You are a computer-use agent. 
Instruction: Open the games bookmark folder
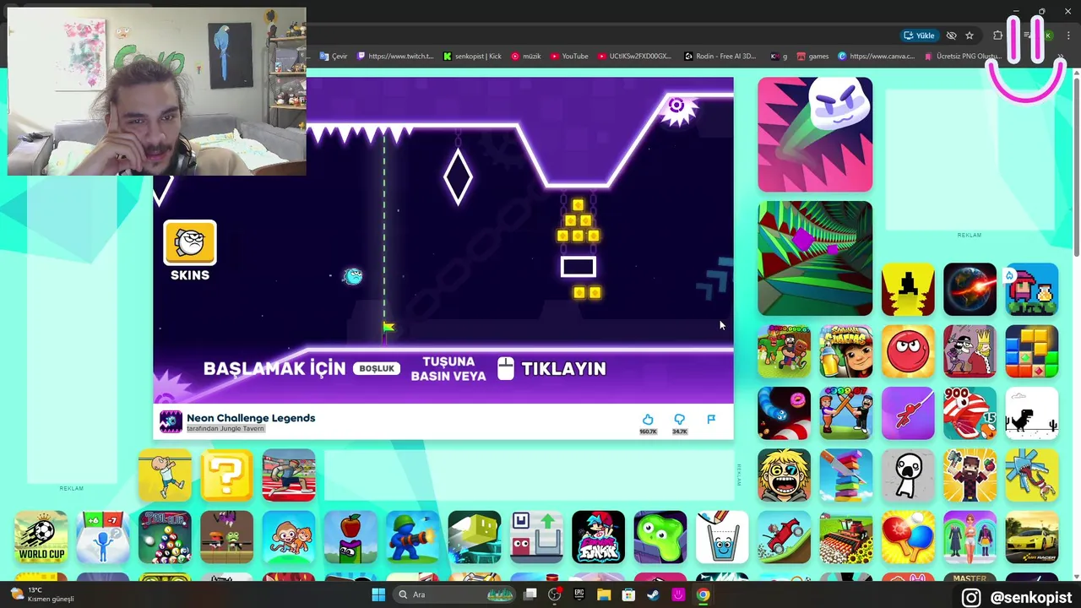(x=812, y=57)
